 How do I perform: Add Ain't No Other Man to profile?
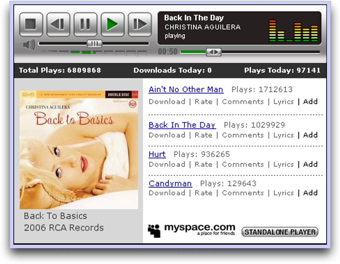[310, 102]
